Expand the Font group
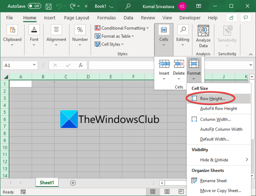Viewport: 256px width, 196px height. pos(34,35)
